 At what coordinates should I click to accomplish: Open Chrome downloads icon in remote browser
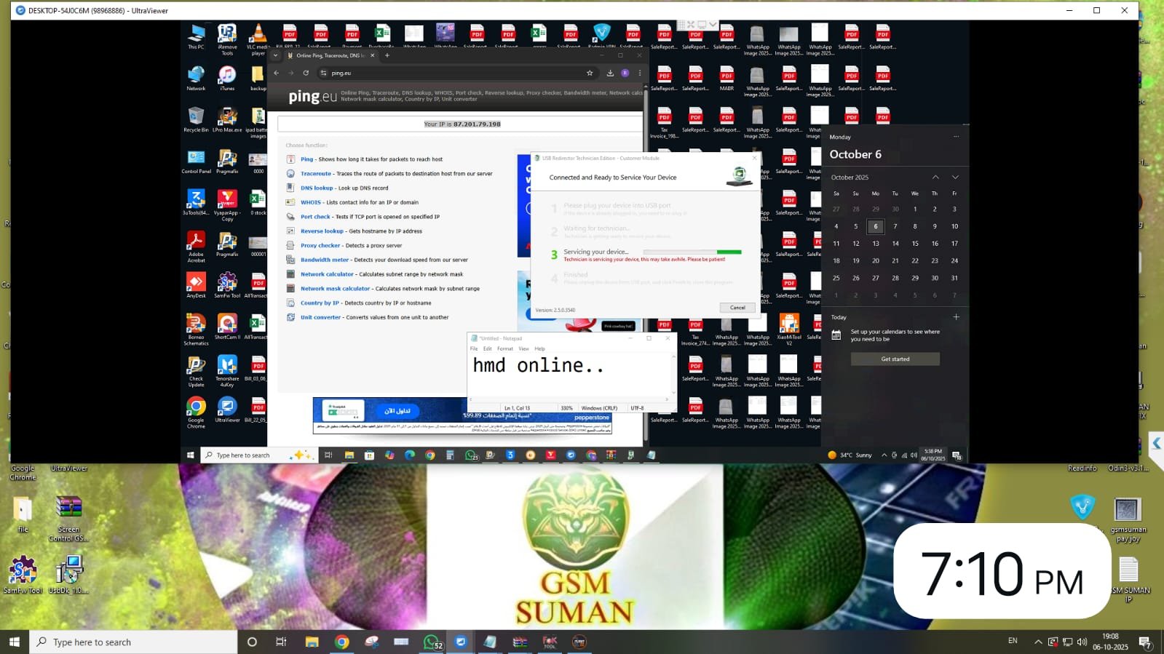point(610,73)
